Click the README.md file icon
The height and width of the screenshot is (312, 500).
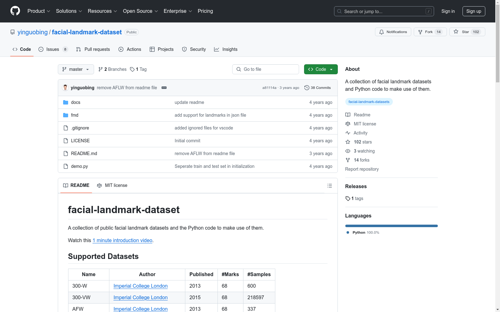tap(66, 154)
